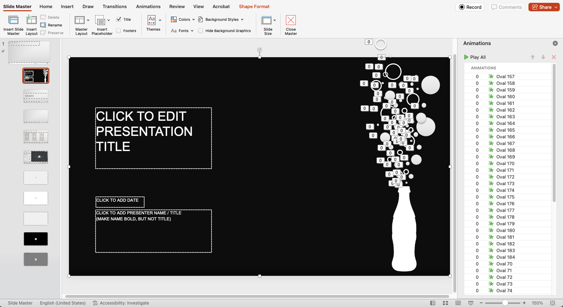The image size is (563, 307).
Task: Expand the Master Layout dropdown arrow
Action: [x=88, y=20]
